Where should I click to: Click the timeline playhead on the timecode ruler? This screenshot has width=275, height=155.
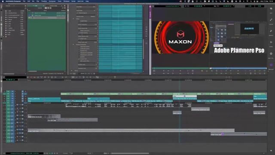coord(179,80)
